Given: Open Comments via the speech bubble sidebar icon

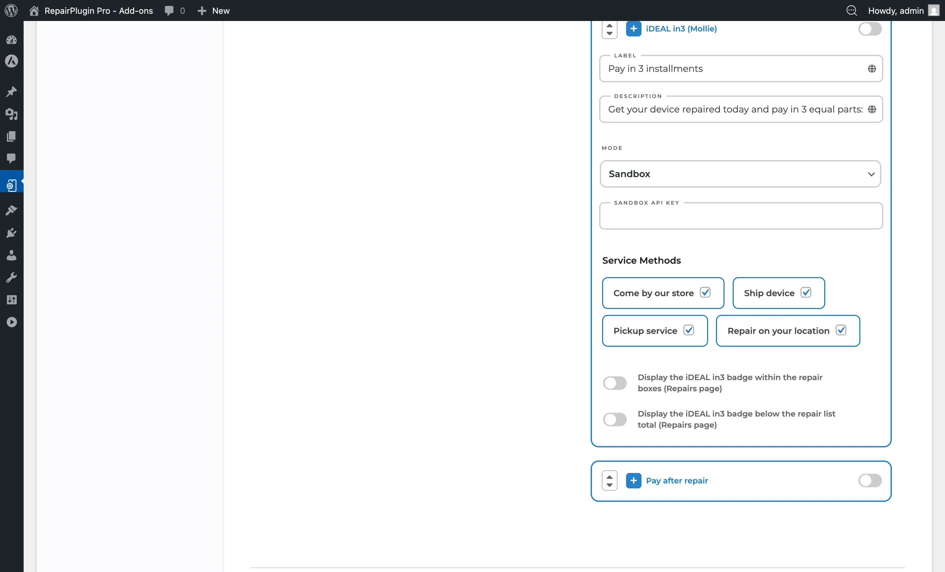Looking at the screenshot, I should [x=11, y=159].
